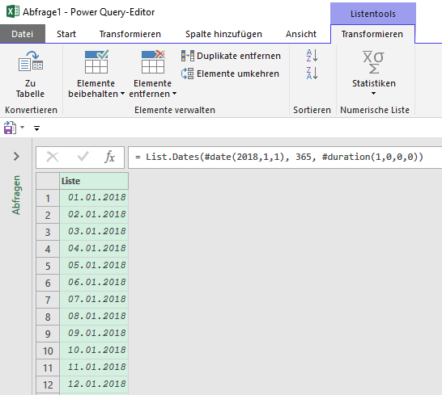Open the Datei tab
The width and height of the screenshot is (442, 395).
(23, 34)
